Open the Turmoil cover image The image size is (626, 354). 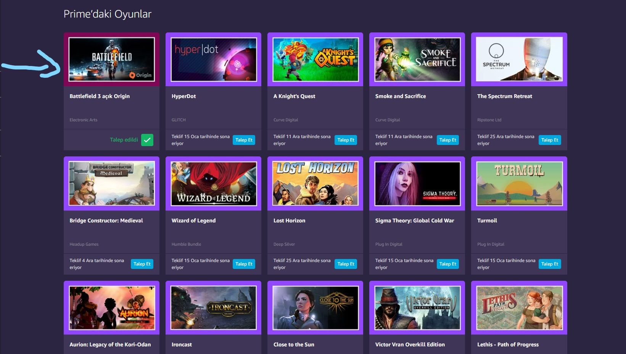(x=519, y=183)
